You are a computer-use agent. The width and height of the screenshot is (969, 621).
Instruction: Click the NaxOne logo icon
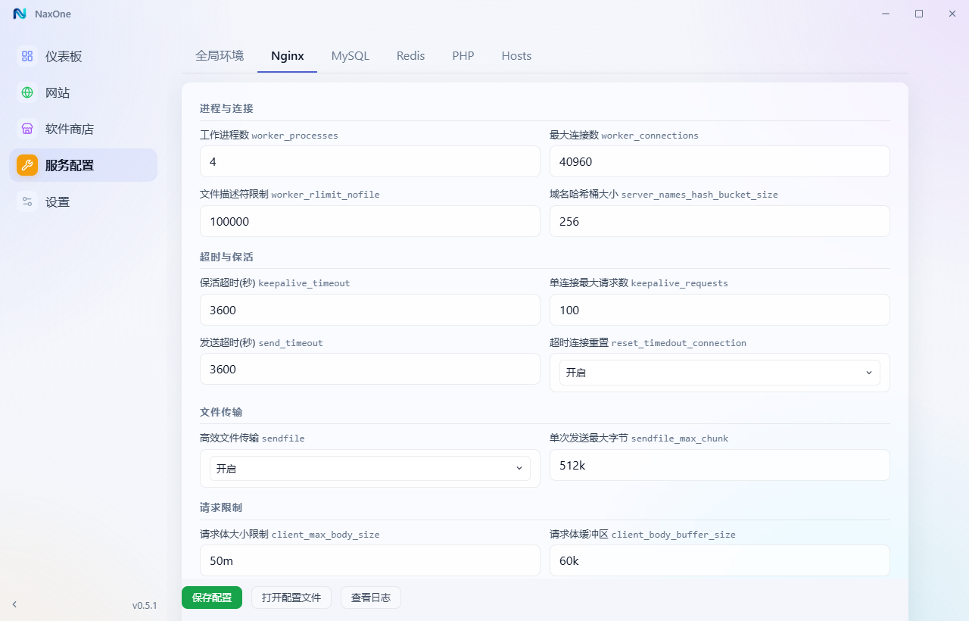[x=20, y=14]
